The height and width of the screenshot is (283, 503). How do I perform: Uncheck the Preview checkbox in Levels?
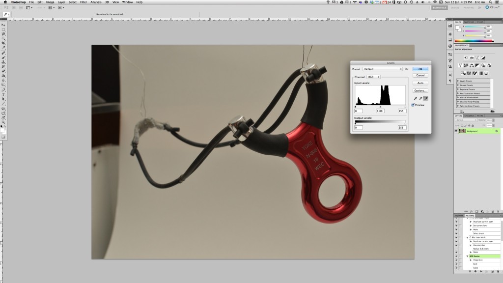pos(413,105)
